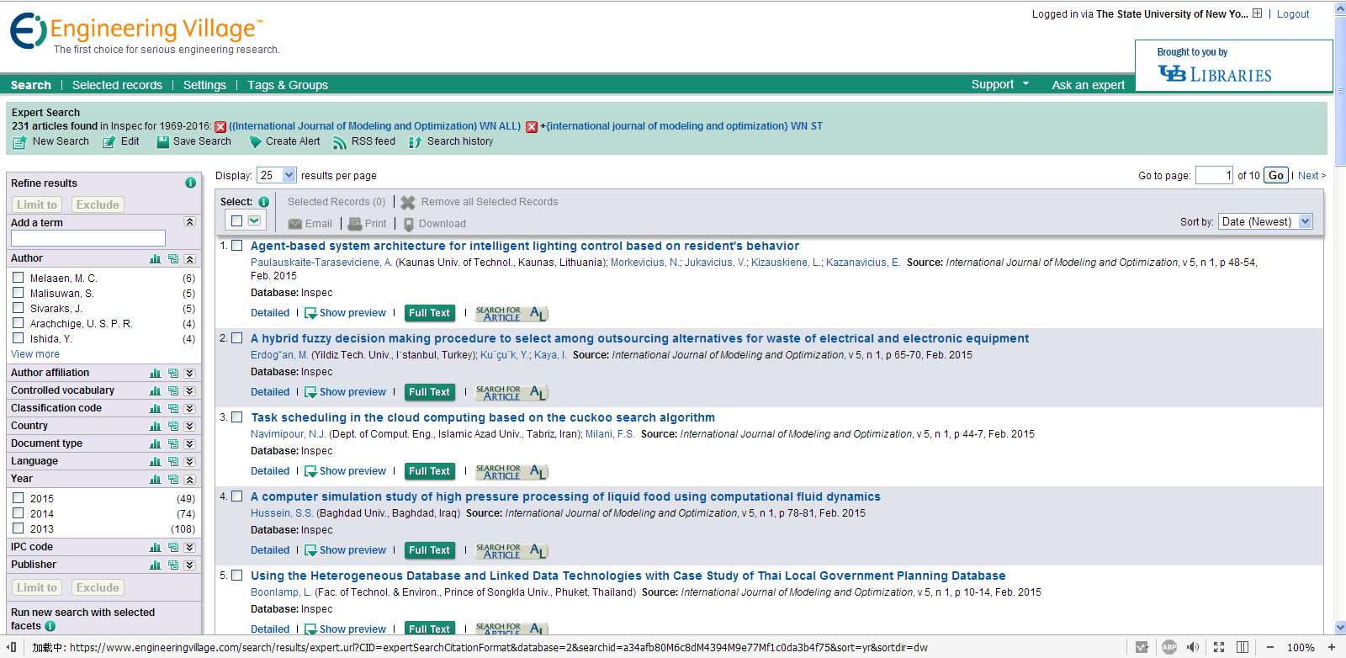
Task: Select record 3 checkbox for cuckoo search
Action: click(x=237, y=417)
